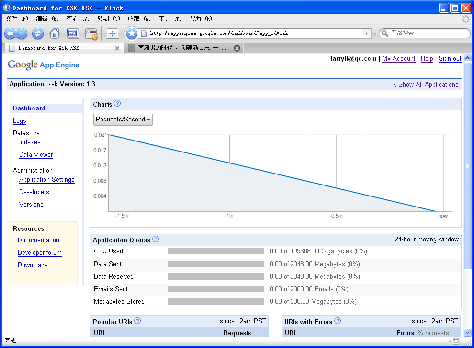The height and width of the screenshot is (348, 474).
Task: Click the vertical scrollbar thumb
Action: click(x=467, y=166)
